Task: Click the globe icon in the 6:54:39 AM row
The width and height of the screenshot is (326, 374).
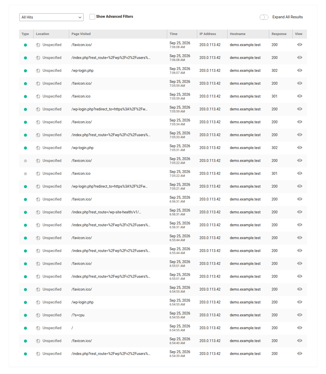Action: tap(38, 354)
